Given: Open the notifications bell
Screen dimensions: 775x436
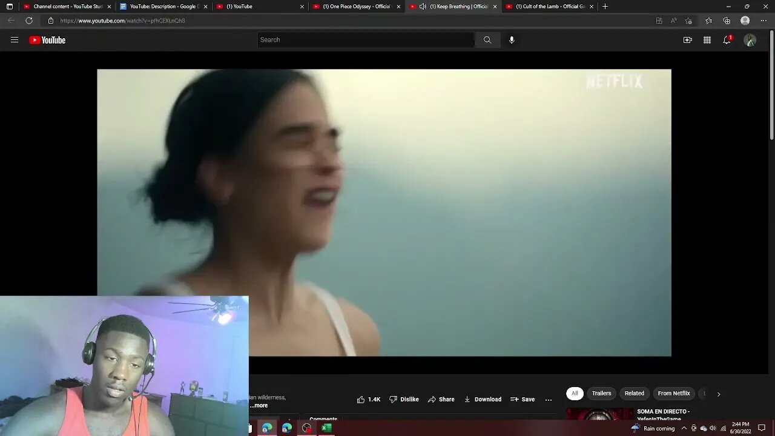Looking at the screenshot, I should (727, 40).
